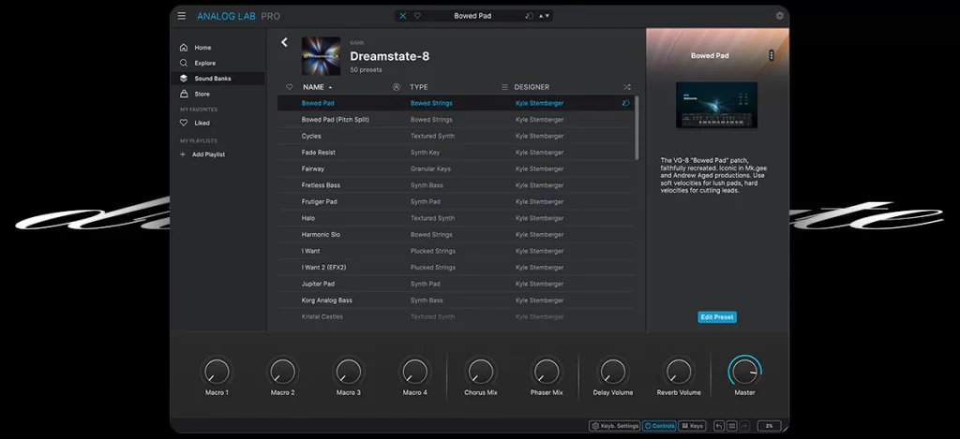The height and width of the screenshot is (439, 960).
Task: Click the Macro 1 knob
Action: [x=217, y=371]
